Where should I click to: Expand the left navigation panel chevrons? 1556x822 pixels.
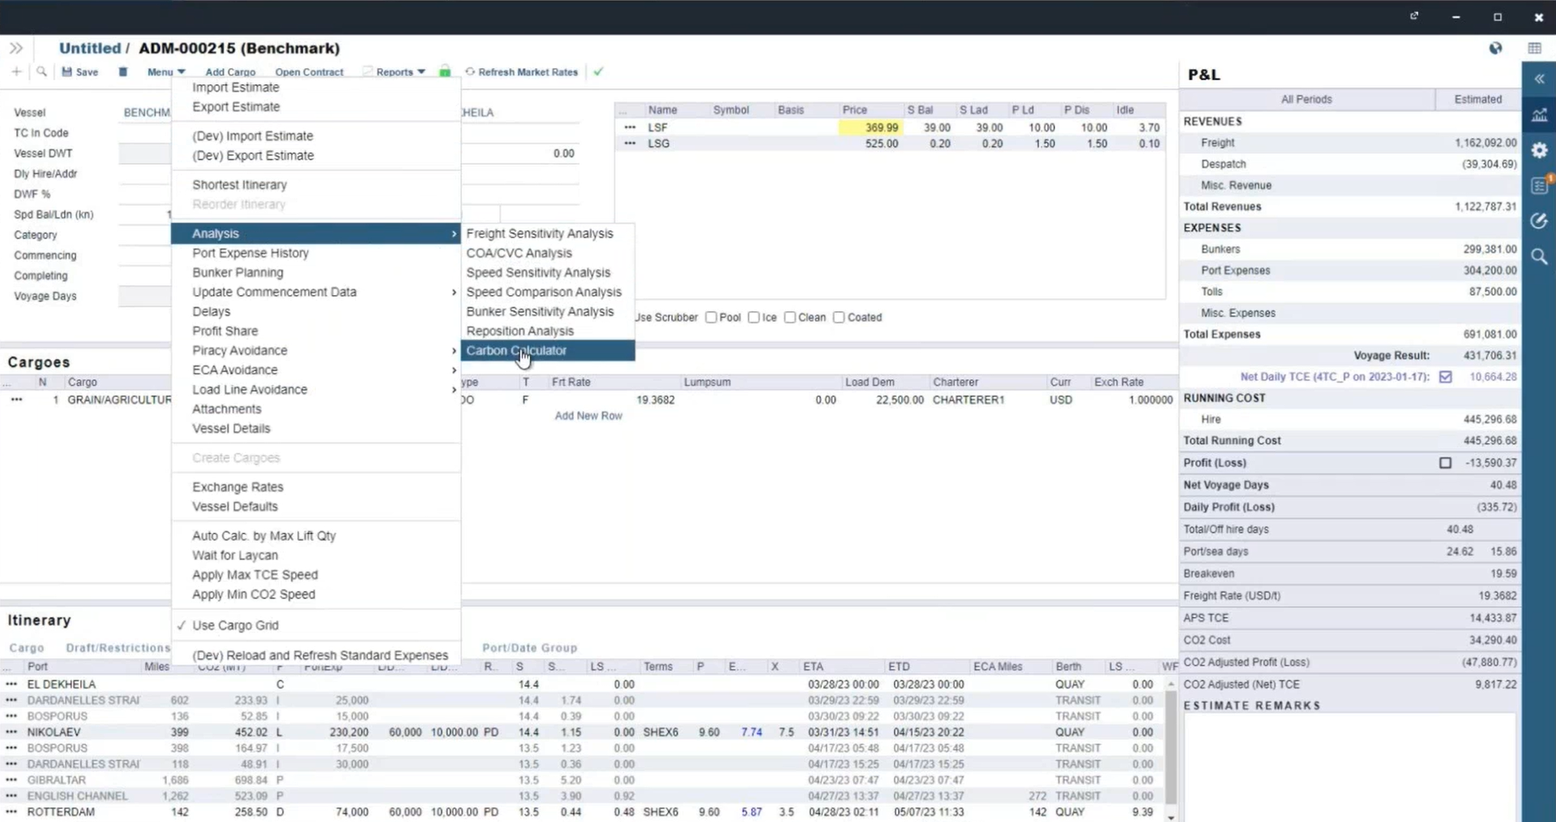[16, 49]
